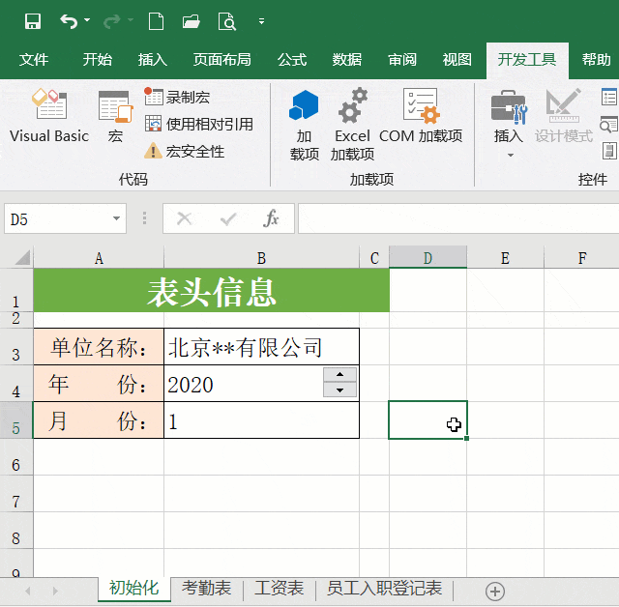Switch to the 工资表 sheet tab
This screenshot has height=607, width=619.
click(279, 588)
